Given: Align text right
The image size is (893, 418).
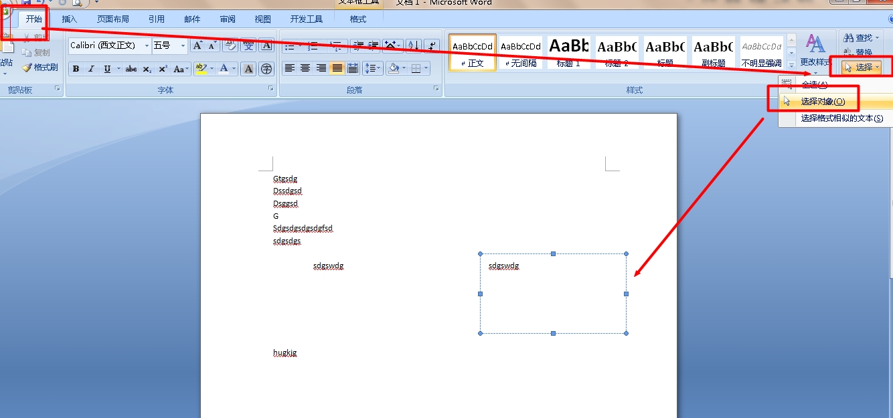Looking at the screenshot, I should (x=321, y=68).
